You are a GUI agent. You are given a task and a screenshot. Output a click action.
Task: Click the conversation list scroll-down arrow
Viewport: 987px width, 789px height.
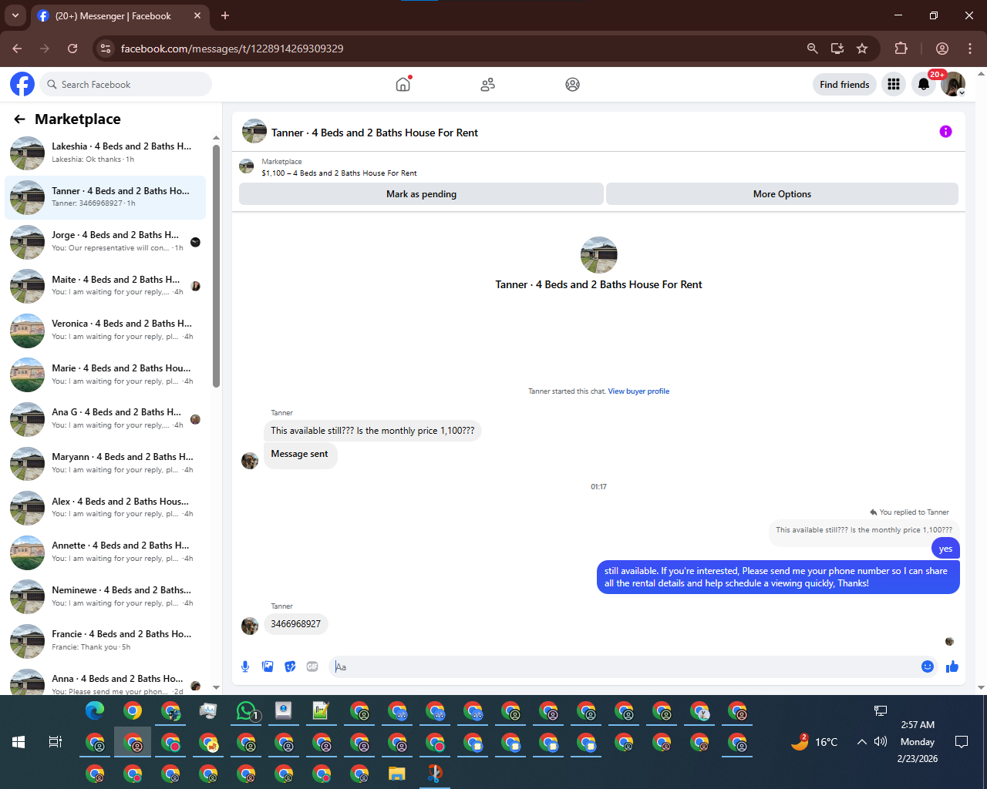216,687
